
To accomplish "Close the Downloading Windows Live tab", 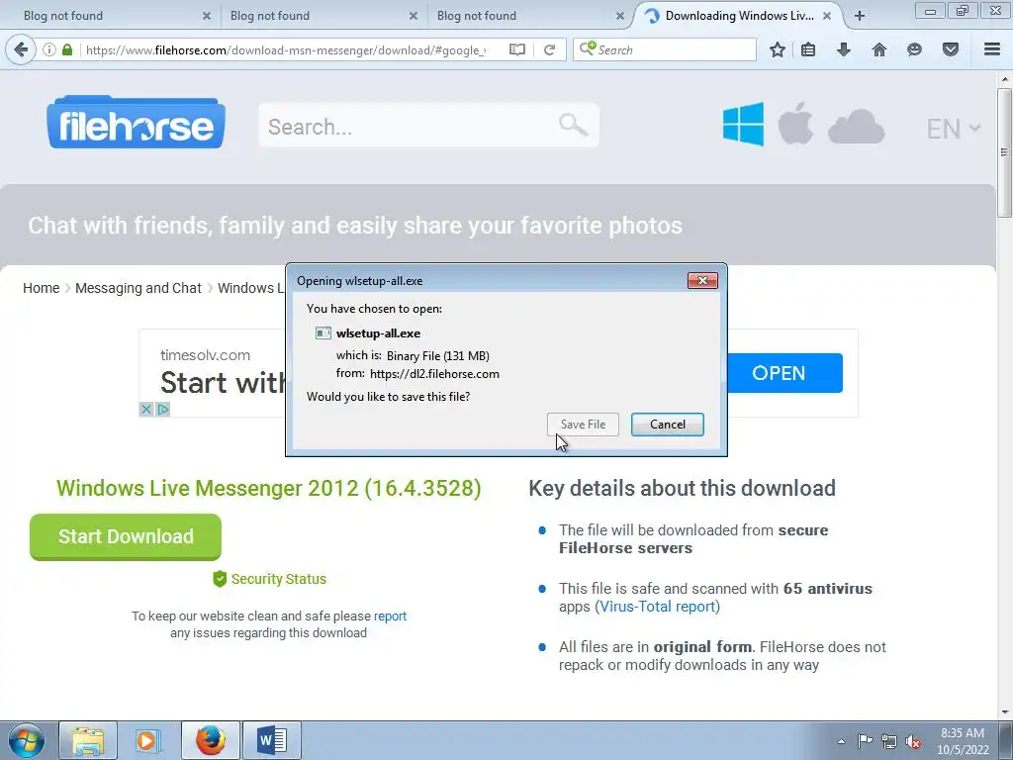I will tap(827, 16).
